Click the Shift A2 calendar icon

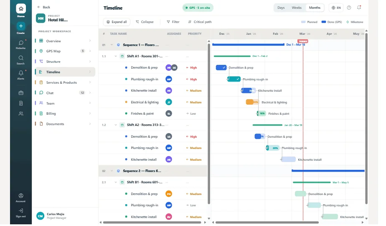[x=122, y=125]
